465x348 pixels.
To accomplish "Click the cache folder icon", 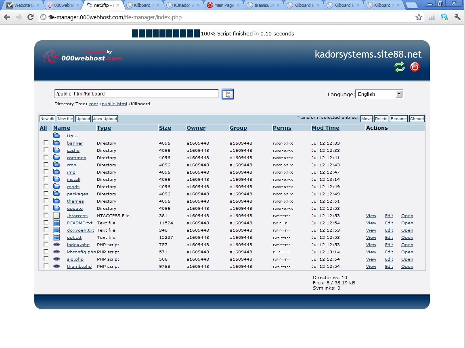I will pyautogui.click(x=57, y=150).
